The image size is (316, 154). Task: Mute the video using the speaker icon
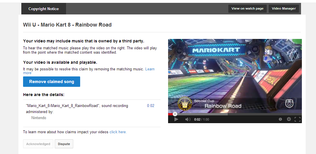click(188, 119)
